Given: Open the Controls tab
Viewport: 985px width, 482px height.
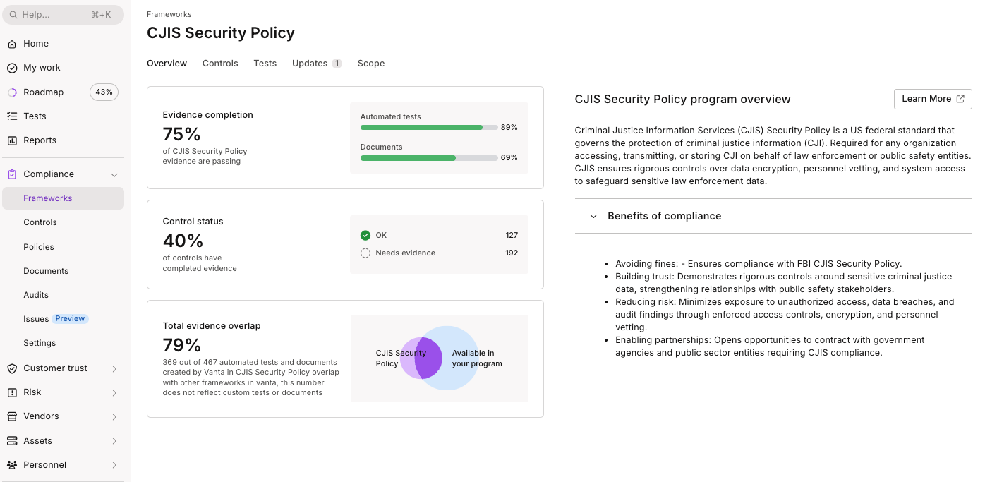Looking at the screenshot, I should (x=220, y=64).
